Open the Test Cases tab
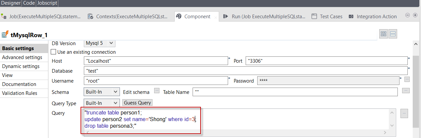421x138 pixels. pos(327,16)
